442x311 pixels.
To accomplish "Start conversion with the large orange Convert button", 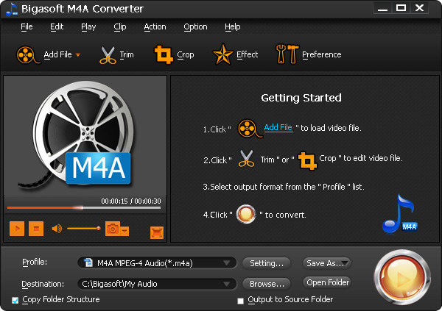I will coord(402,277).
